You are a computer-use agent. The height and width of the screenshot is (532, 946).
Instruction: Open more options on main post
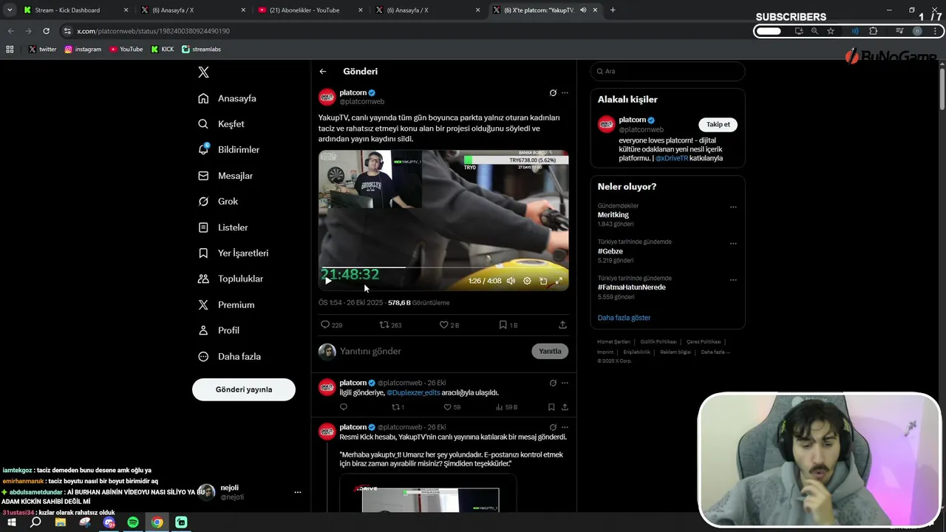point(565,93)
